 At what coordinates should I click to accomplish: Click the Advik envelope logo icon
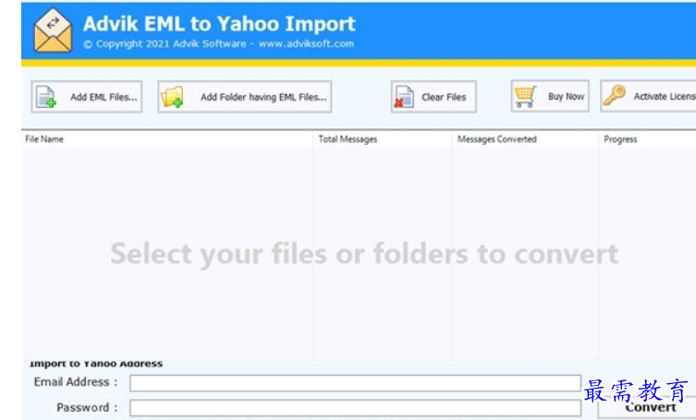(x=54, y=30)
